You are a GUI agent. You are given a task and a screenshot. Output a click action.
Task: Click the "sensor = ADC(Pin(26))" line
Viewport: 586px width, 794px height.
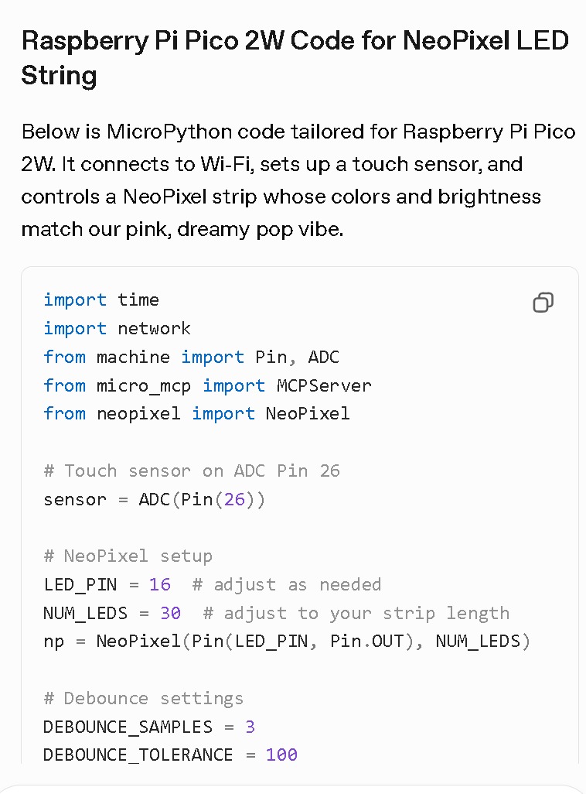(154, 500)
